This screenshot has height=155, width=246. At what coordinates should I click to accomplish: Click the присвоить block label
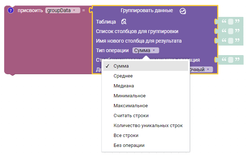[x=30, y=11]
